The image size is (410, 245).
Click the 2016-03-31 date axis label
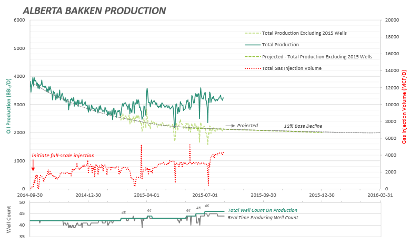380,194
